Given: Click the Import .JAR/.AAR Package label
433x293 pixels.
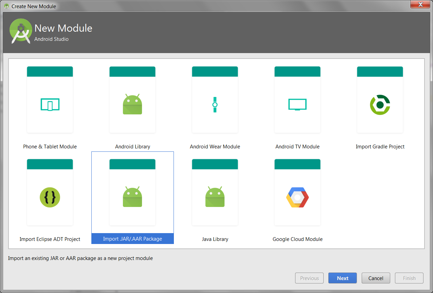Looking at the screenshot, I should click(132, 239).
